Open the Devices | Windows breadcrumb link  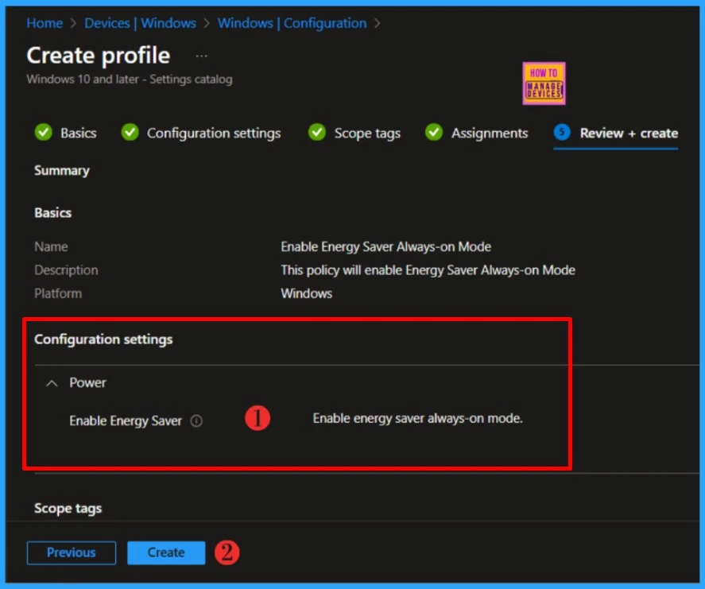point(141,23)
